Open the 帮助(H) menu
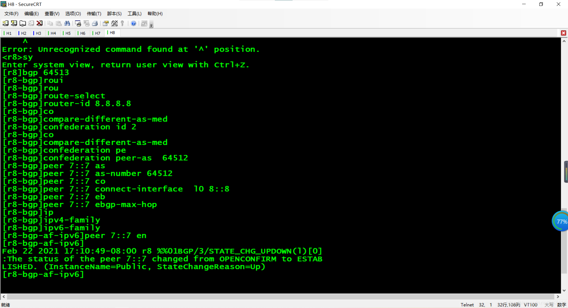 (x=155, y=14)
